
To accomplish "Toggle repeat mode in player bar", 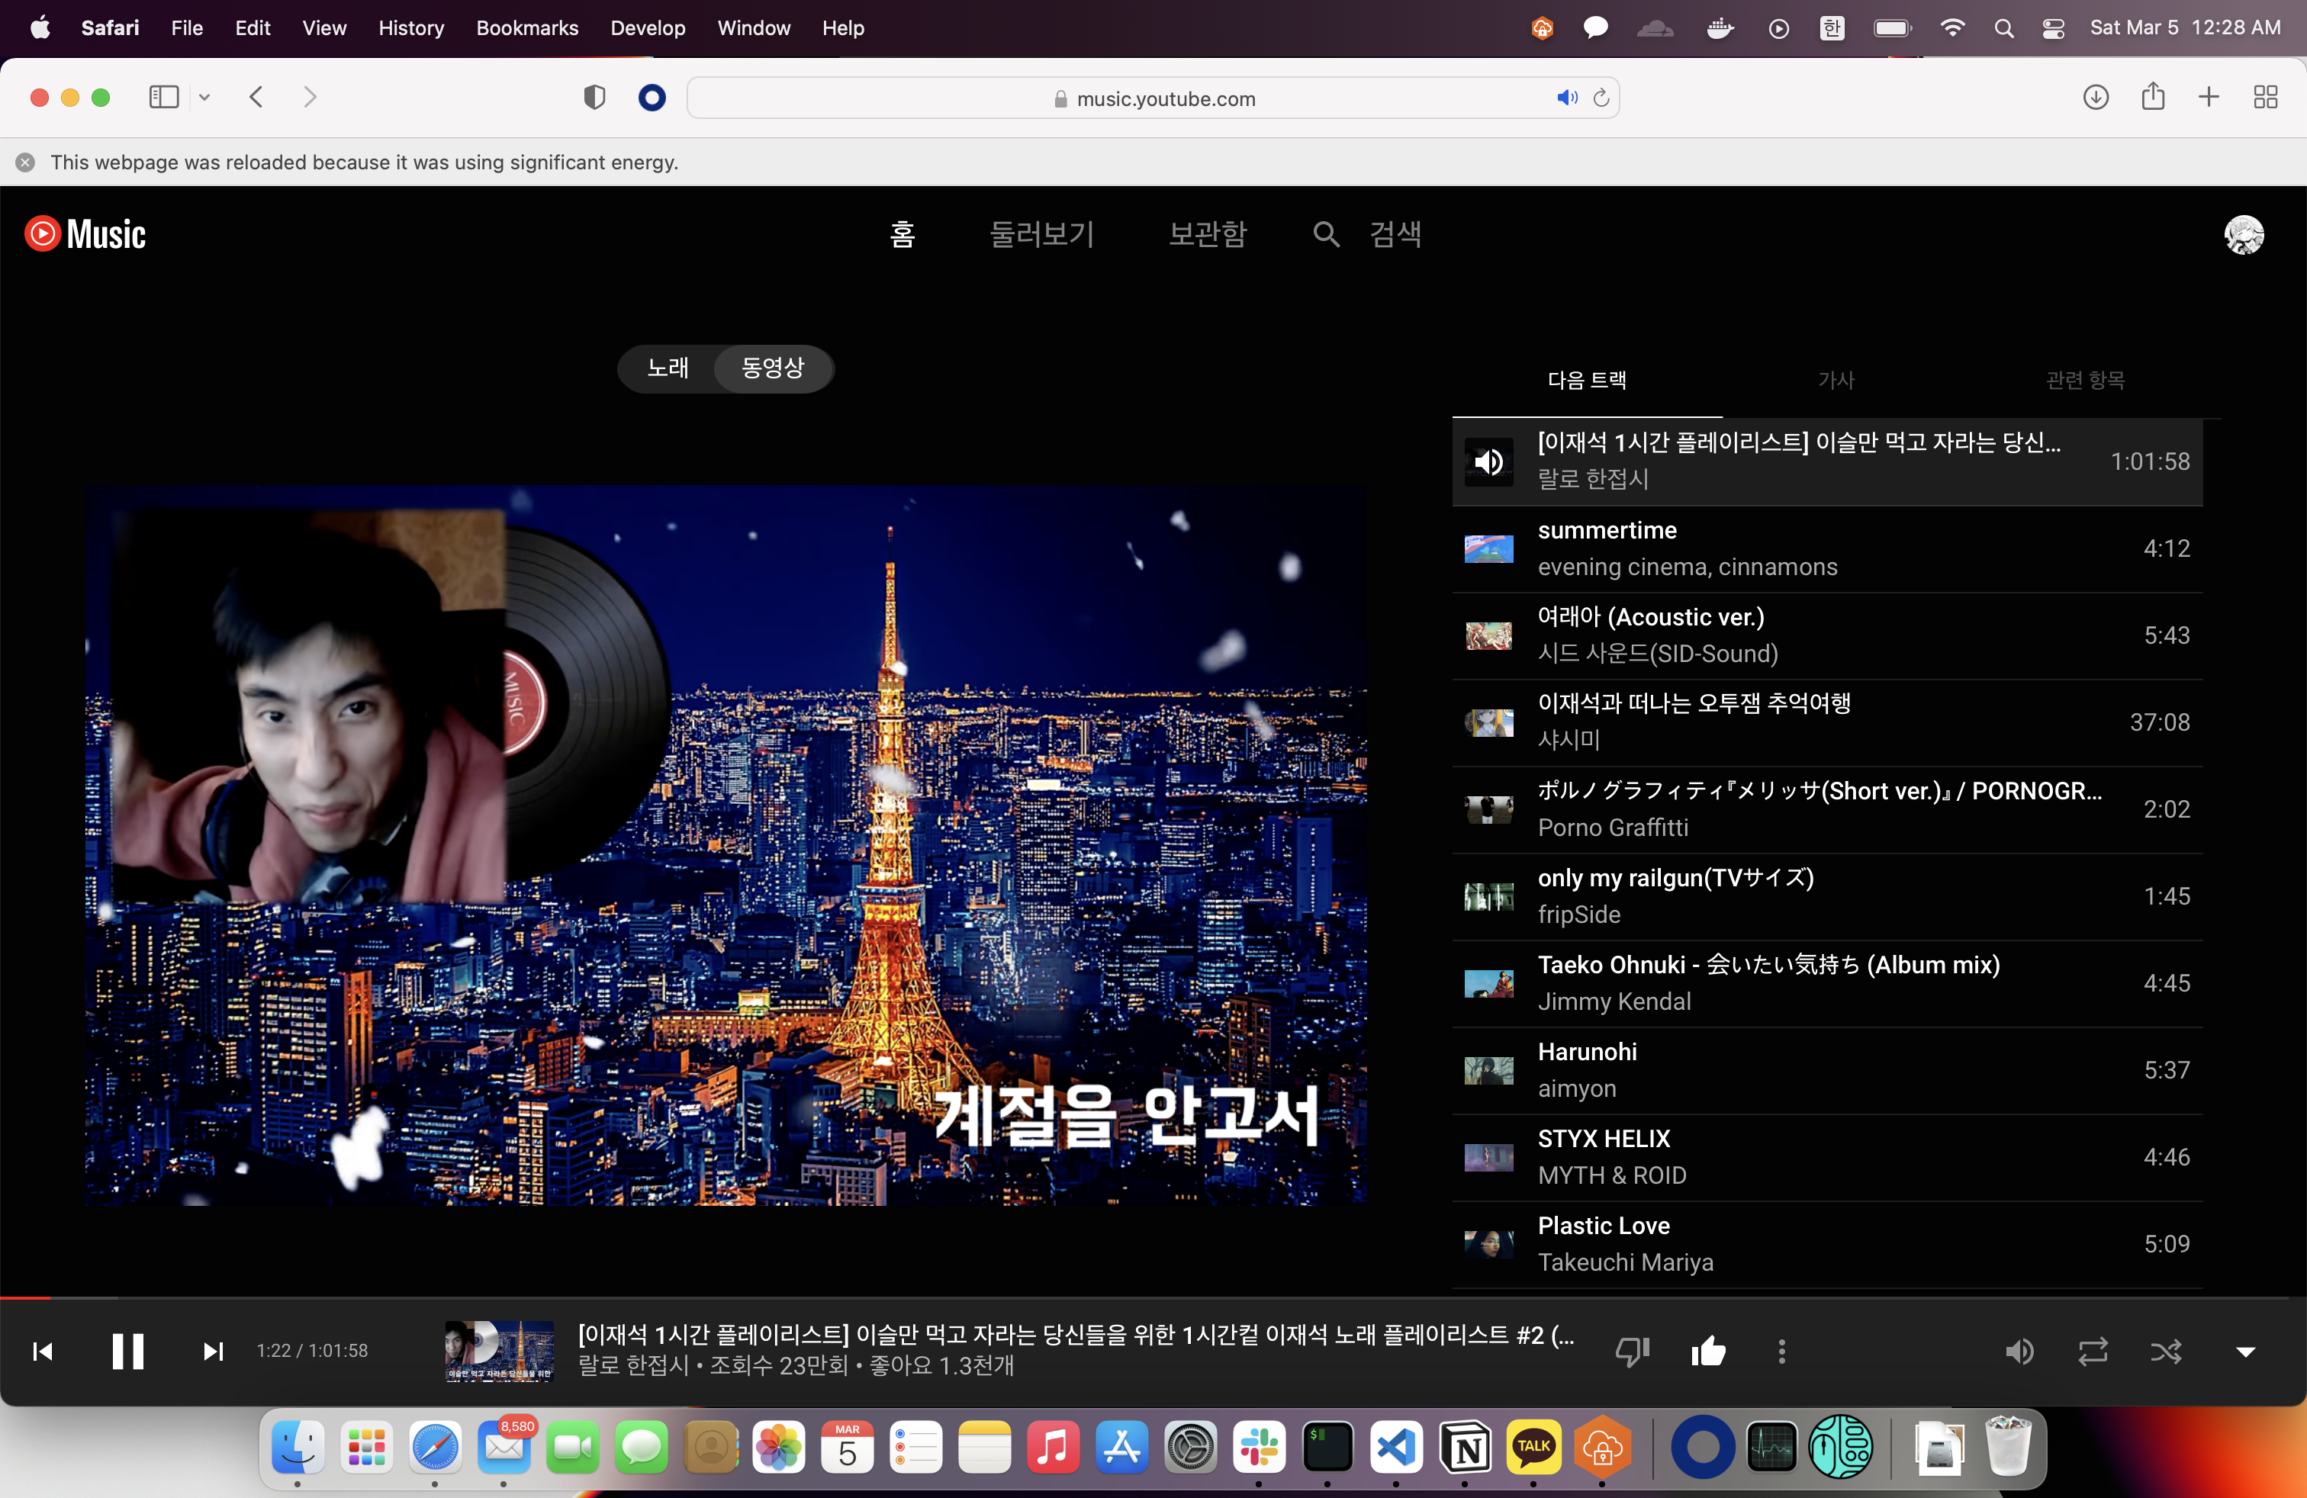I will coord(2093,1351).
